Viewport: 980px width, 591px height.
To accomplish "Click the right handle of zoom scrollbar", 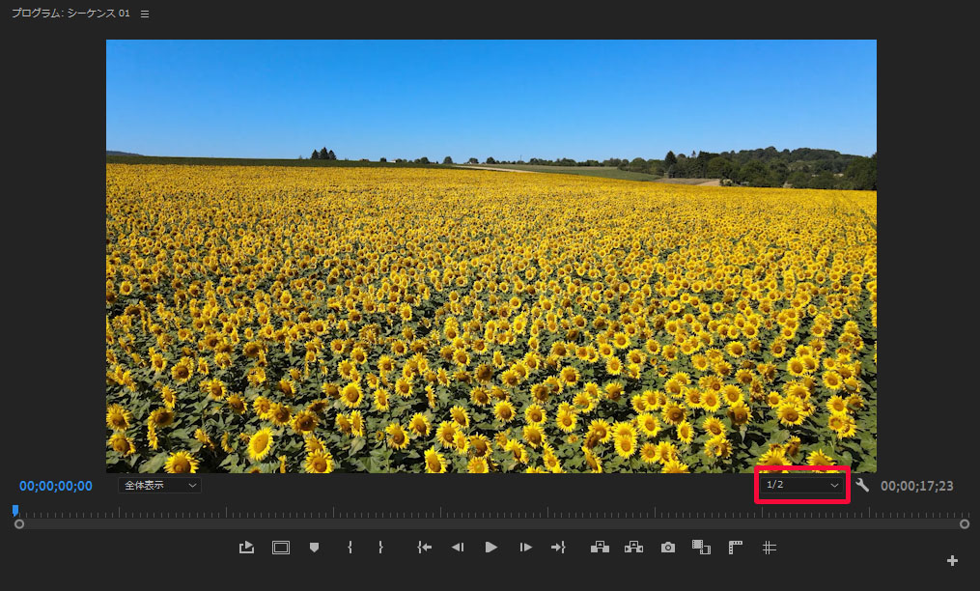I will coord(965,523).
